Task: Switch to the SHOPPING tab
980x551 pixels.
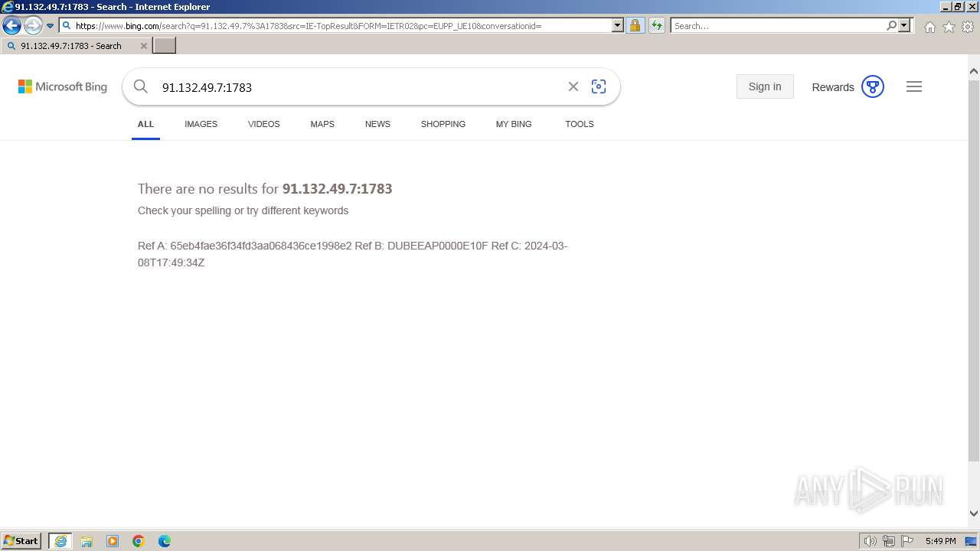Action: [x=443, y=124]
